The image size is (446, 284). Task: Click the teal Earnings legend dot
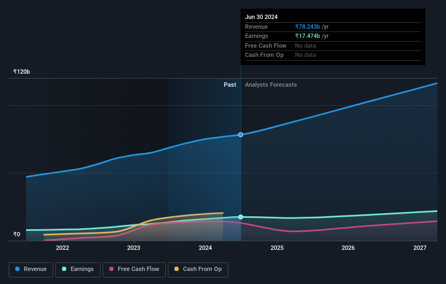click(x=64, y=269)
